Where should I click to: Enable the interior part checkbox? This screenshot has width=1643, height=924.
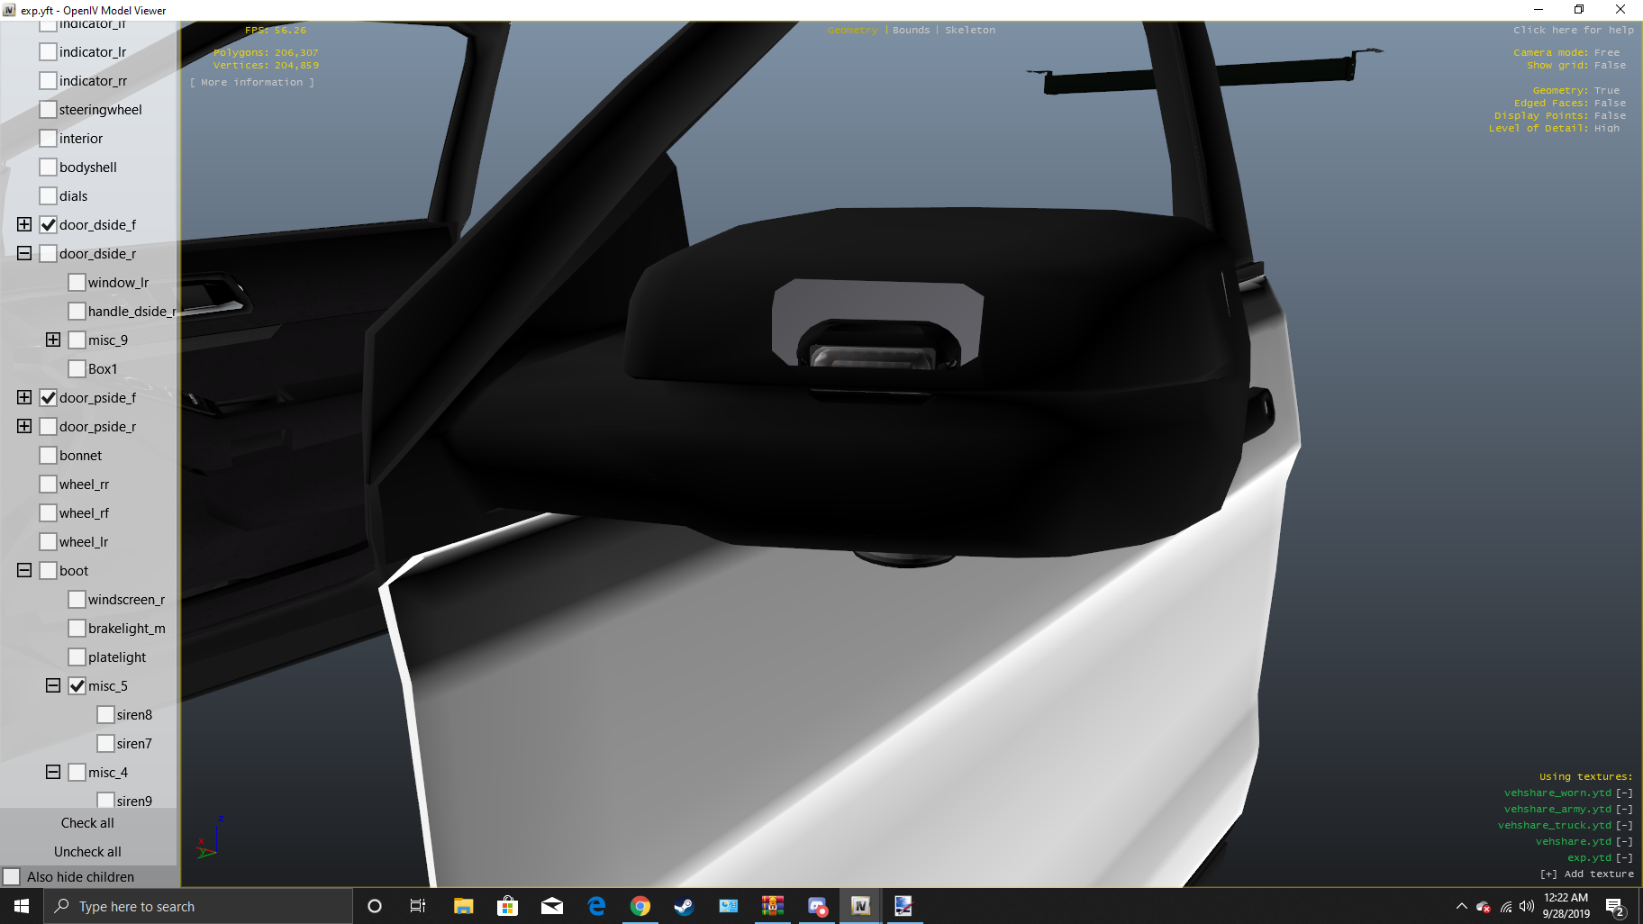(49, 139)
